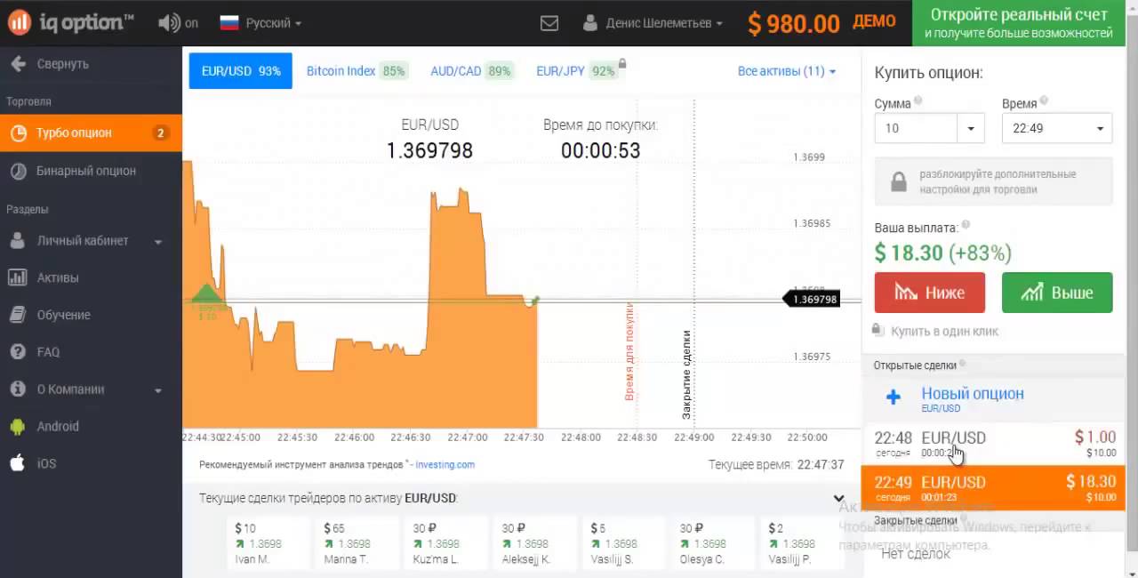Open investing.com link
Viewport: 1138px width, 578px height.
click(x=445, y=464)
